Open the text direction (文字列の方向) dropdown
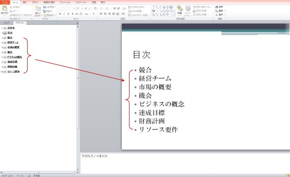290x177 pixels. pos(137,7)
